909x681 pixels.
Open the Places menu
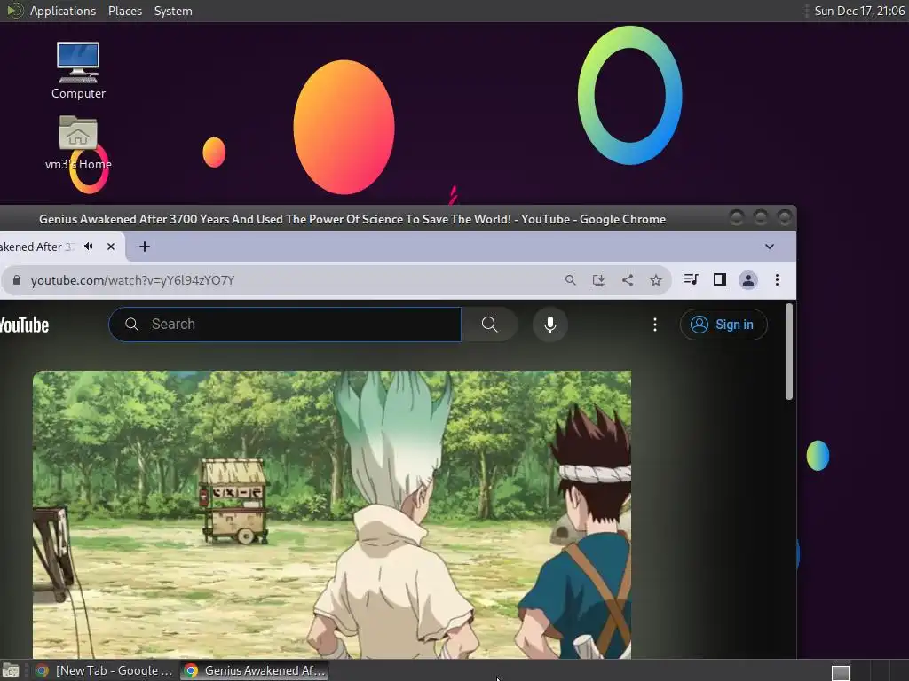click(x=125, y=11)
